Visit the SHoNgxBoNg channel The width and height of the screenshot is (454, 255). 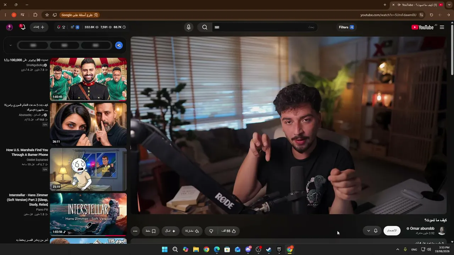point(35,65)
